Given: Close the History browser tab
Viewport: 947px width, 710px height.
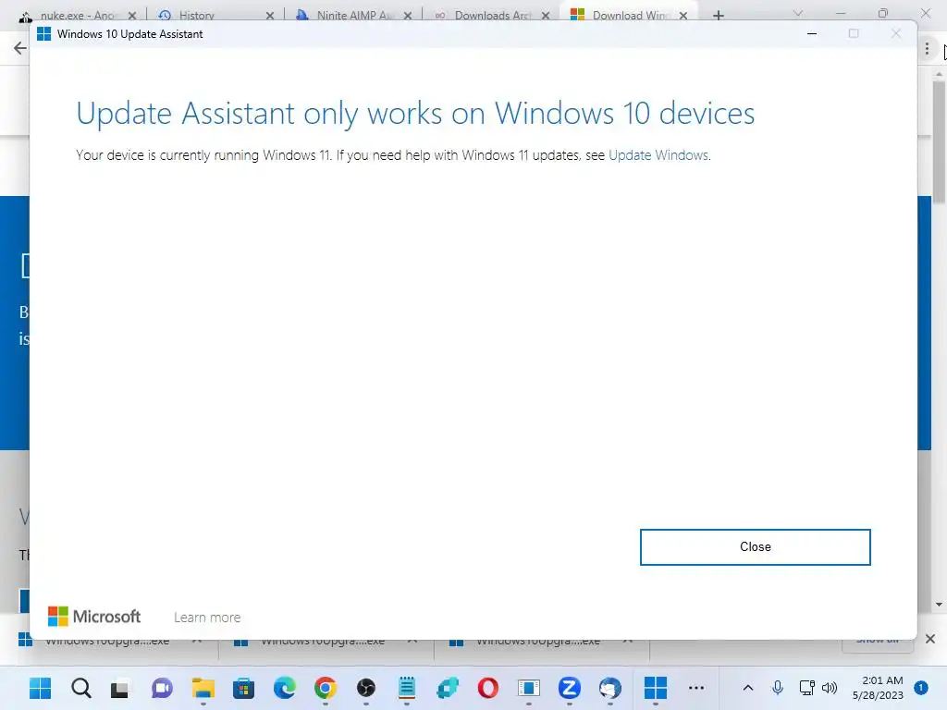Looking at the screenshot, I should (x=270, y=16).
